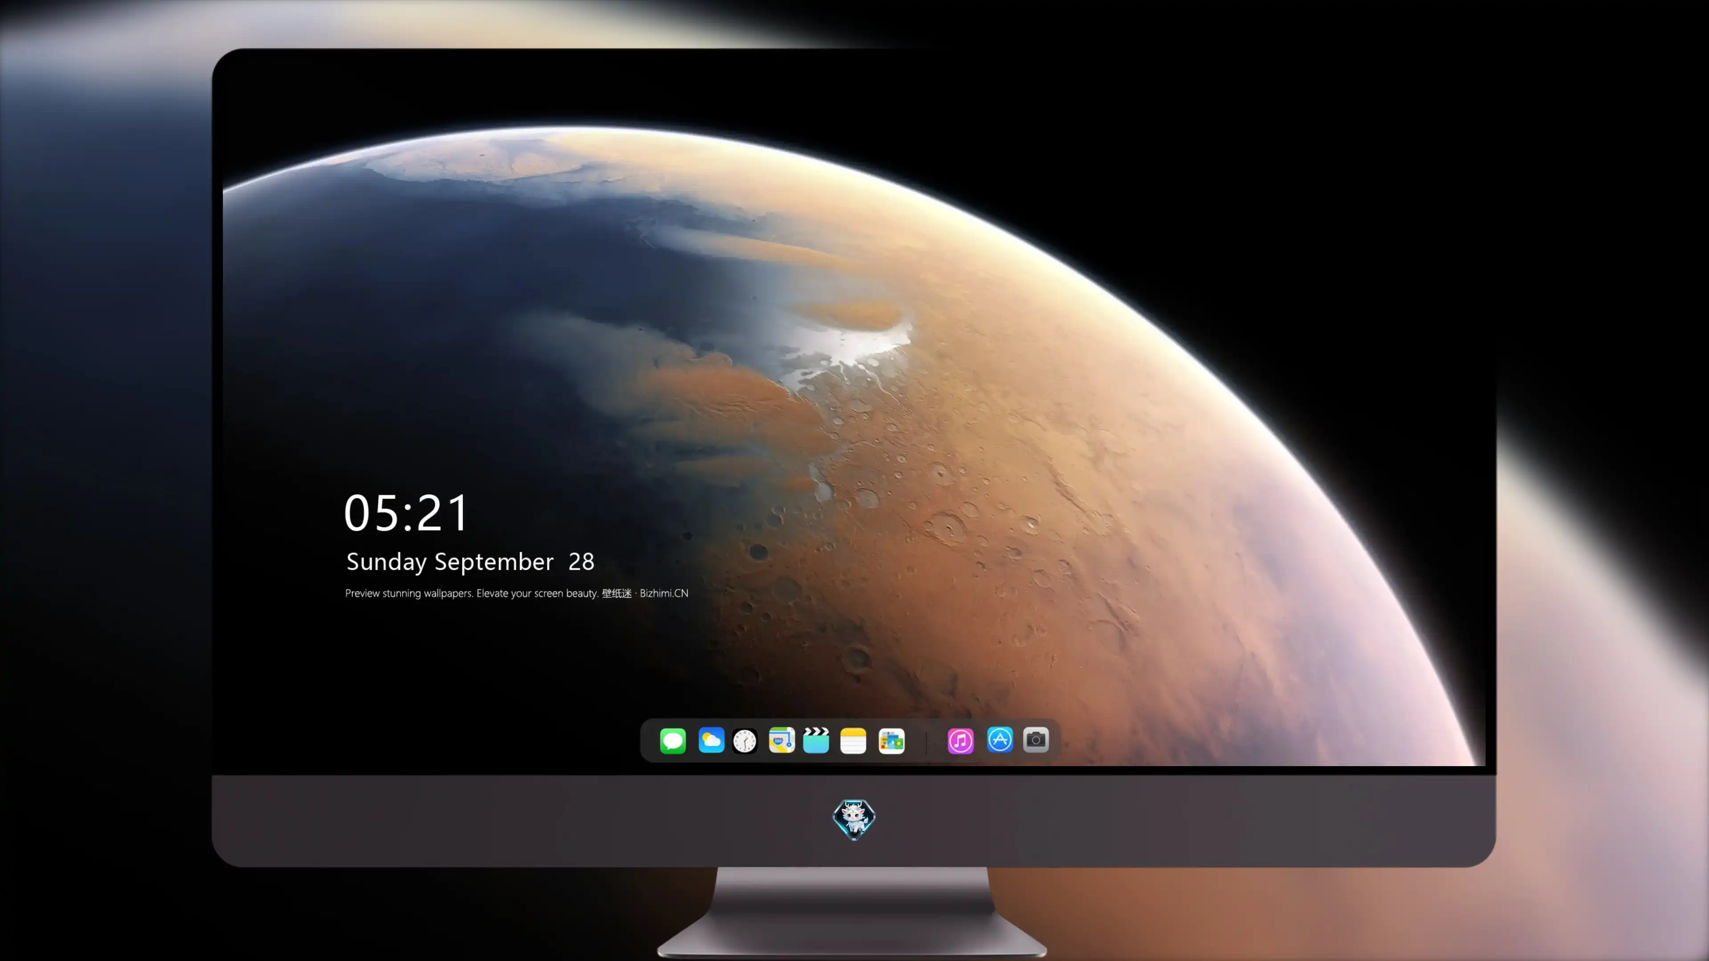Launch the blue App Store icon
This screenshot has width=1709, height=961.
[x=1000, y=739]
